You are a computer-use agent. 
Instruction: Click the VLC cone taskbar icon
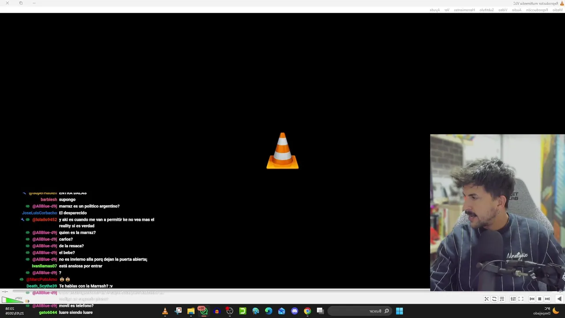[x=165, y=311]
